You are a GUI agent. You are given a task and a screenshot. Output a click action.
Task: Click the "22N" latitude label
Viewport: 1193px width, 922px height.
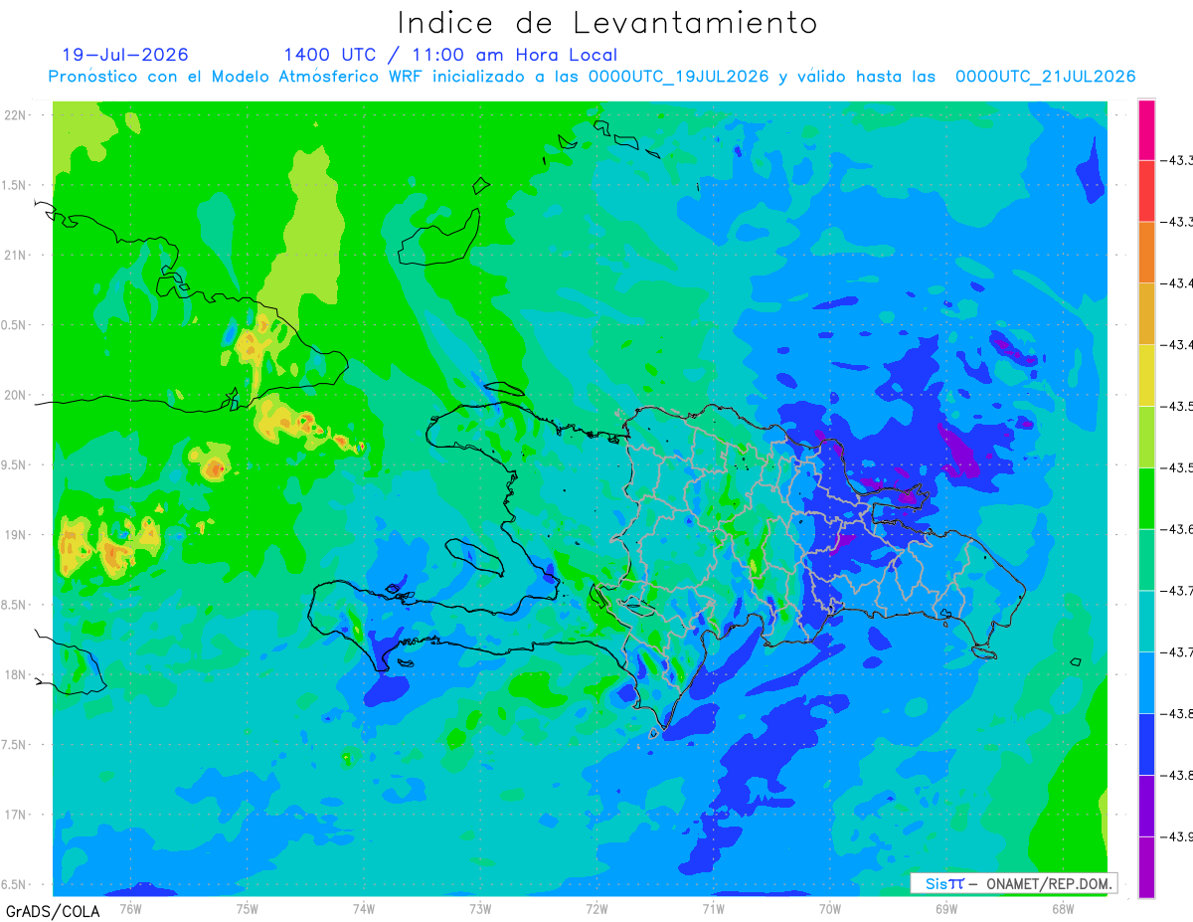(16, 115)
